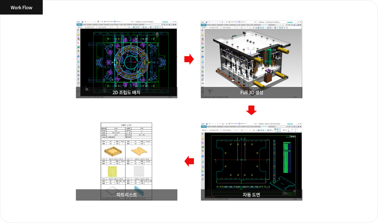Image resolution: width=378 pixels, height=223 pixels.
Task: Click the PART LIST document thumbnail
Action: [126, 161]
